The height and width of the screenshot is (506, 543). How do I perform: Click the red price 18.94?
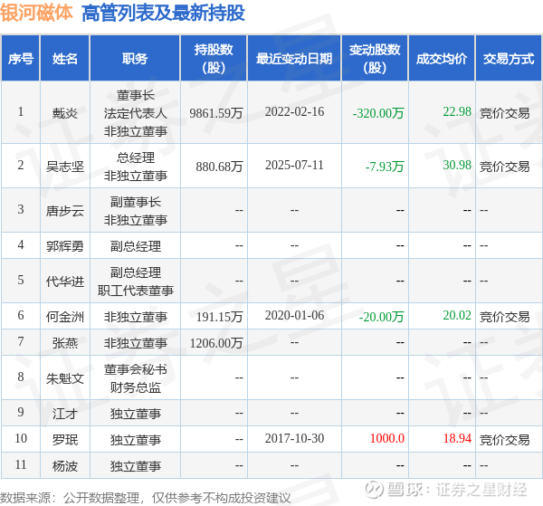click(x=457, y=438)
